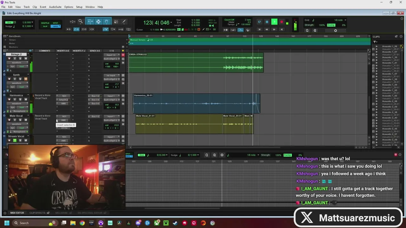Click Strings 2 red freeze icon
Image resolution: width=406 pixels, height=228 pixels.
coord(123,55)
